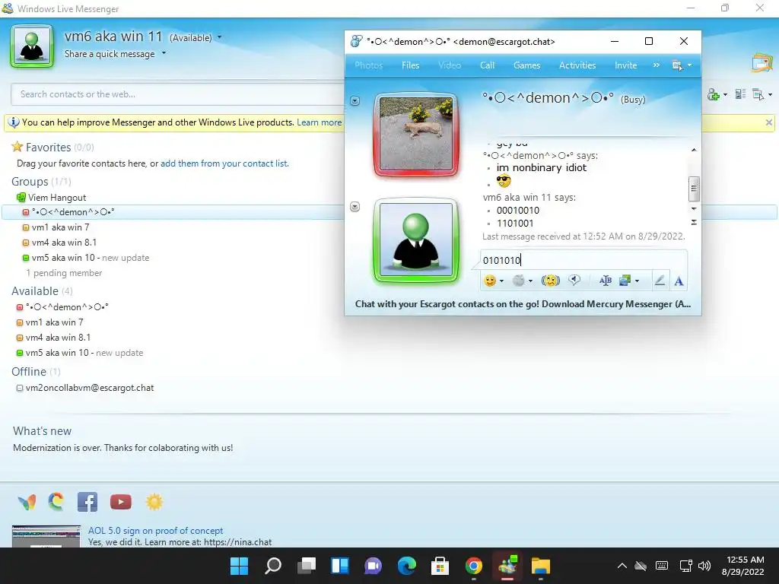The width and height of the screenshot is (779, 584).
Task: Open File Explorer from taskbar
Action: [541, 566]
